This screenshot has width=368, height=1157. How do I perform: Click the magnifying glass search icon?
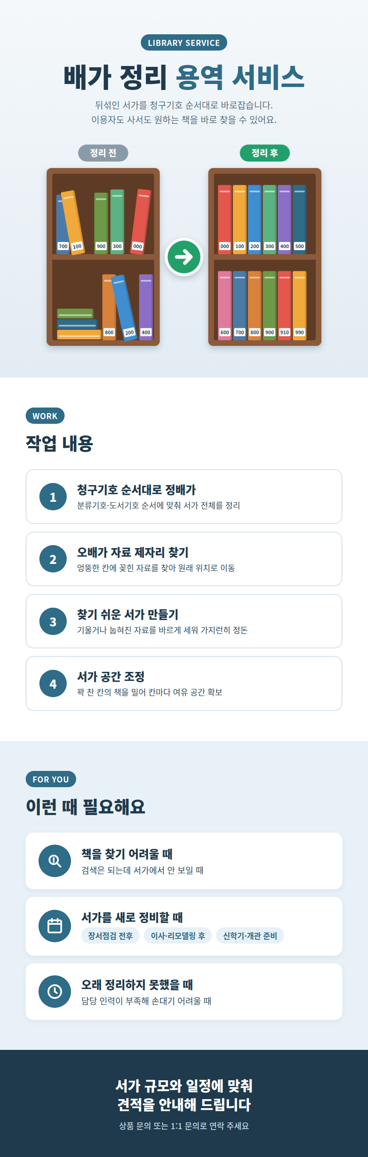click(55, 860)
